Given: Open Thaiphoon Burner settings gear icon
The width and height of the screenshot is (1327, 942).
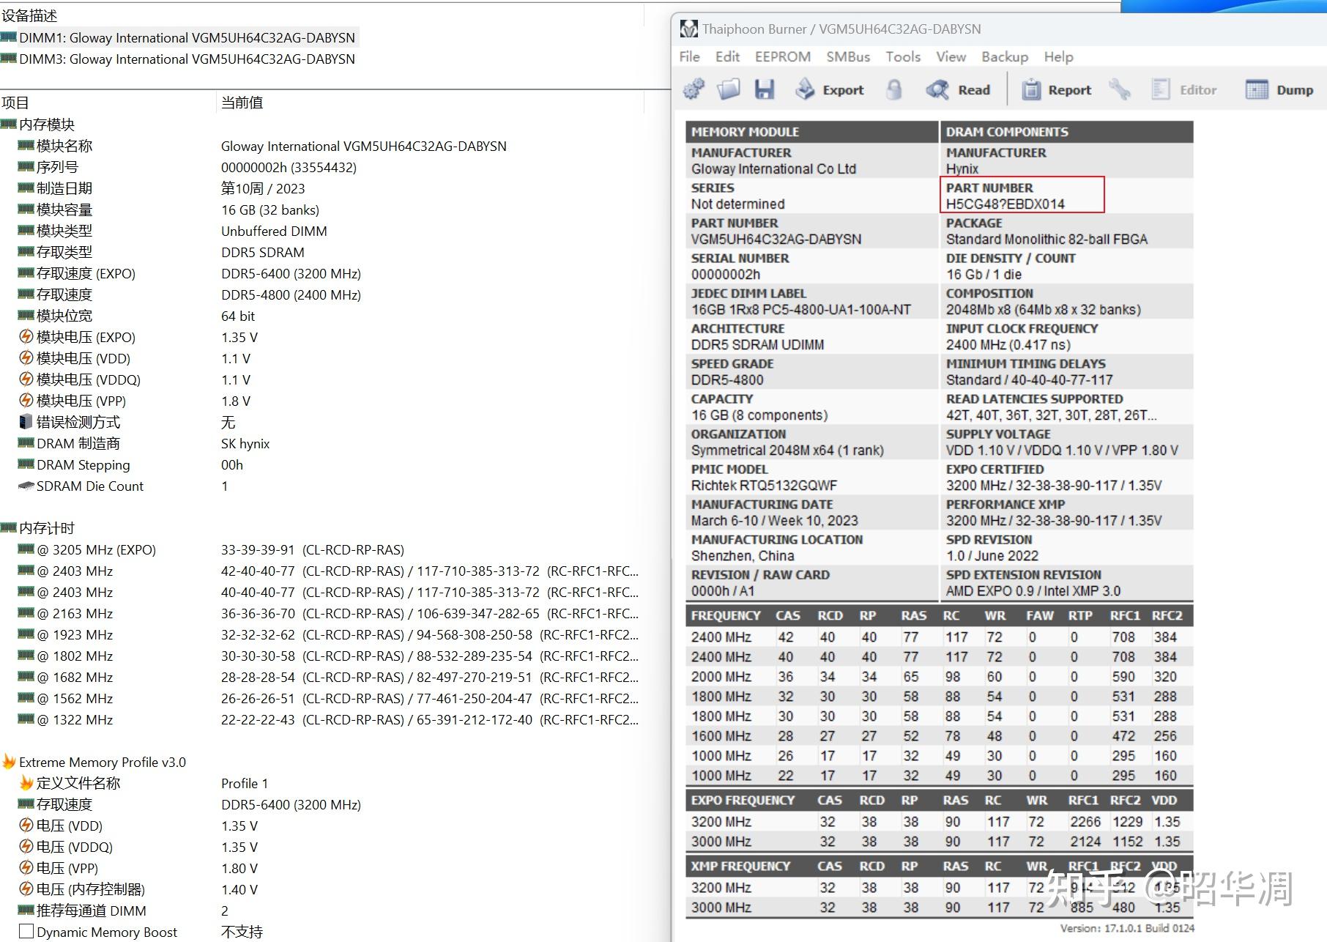Looking at the screenshot, I should [x=694, y=89].
